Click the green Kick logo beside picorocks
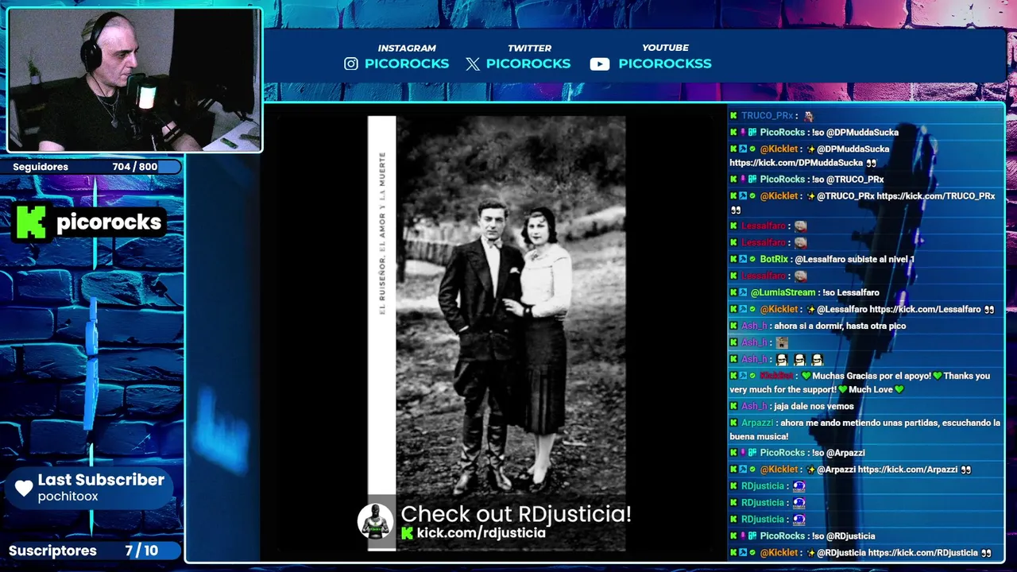 [31, 222]
